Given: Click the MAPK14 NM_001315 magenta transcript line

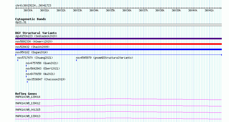Looking at the screenshot, I should click(x=118, y=112).
